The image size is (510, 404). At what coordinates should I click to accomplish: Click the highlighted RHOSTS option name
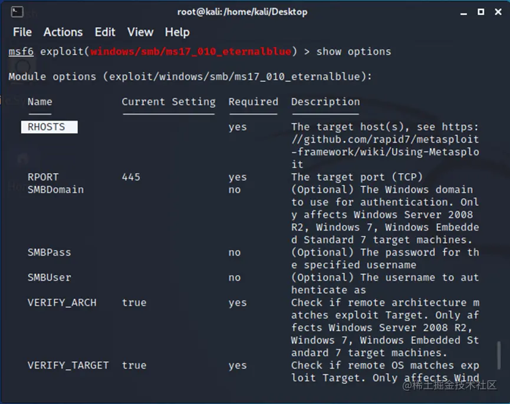point(47,127)
